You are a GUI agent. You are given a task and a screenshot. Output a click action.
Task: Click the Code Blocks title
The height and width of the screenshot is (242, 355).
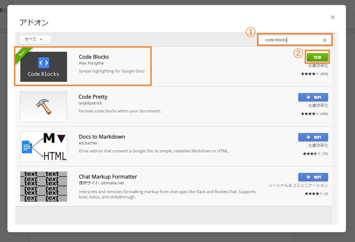(x=94, y=57)
